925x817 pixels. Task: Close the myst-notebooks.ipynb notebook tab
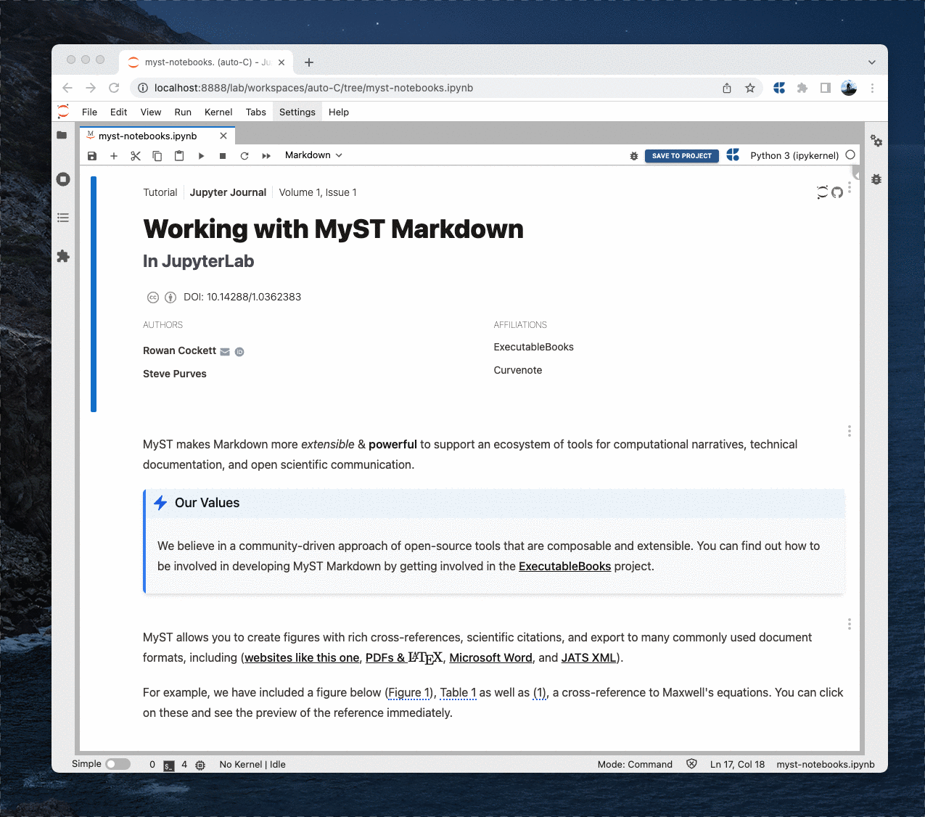(223, 136)
